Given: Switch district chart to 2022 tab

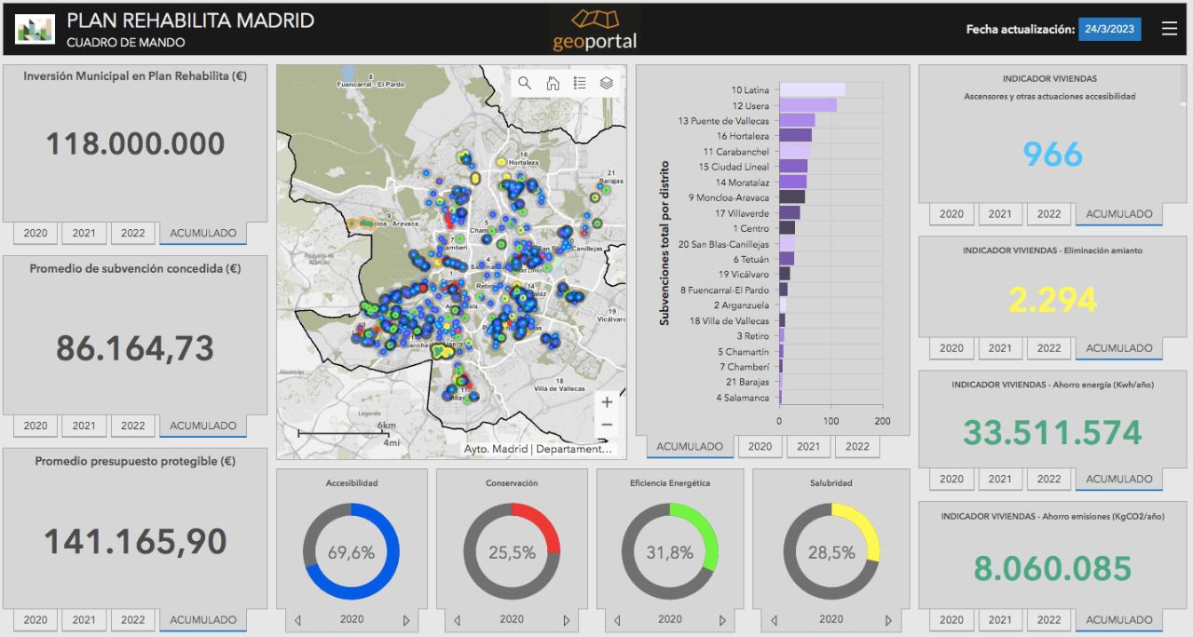Looking at the screenshot, I should 857,446.
